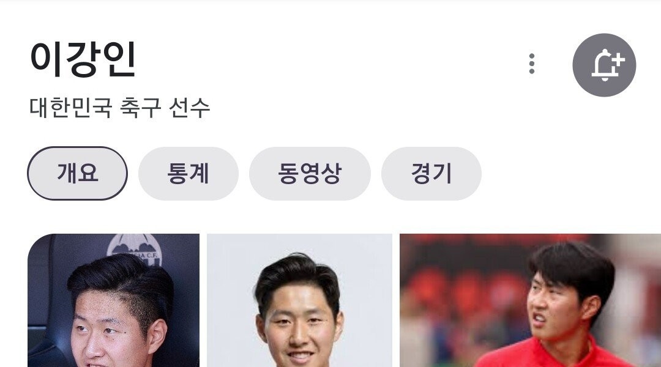Open the 동영상 tab
This screenshot has width=661, height=367.
(x=310, y=173)
